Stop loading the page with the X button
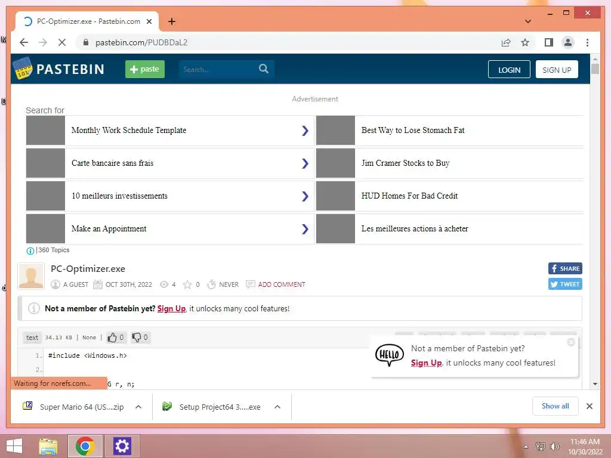The width and height of the screenshot is (611, 458). 62,42
